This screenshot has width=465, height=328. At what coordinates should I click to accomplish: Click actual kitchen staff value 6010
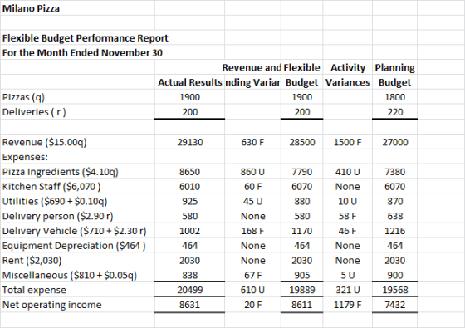(x=190, y=187)
